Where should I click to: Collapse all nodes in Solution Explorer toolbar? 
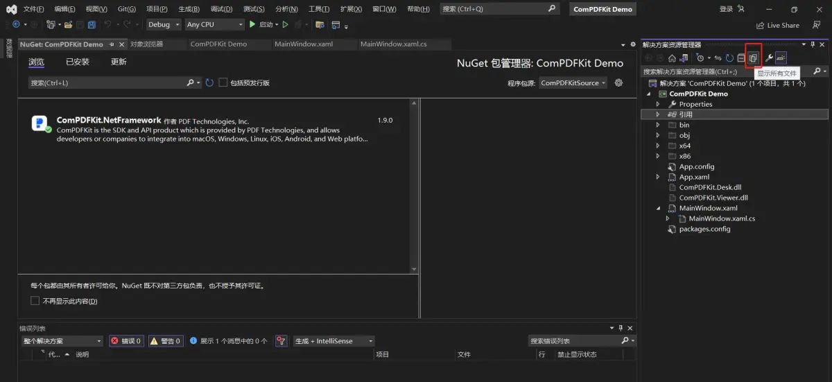point(741,58)
